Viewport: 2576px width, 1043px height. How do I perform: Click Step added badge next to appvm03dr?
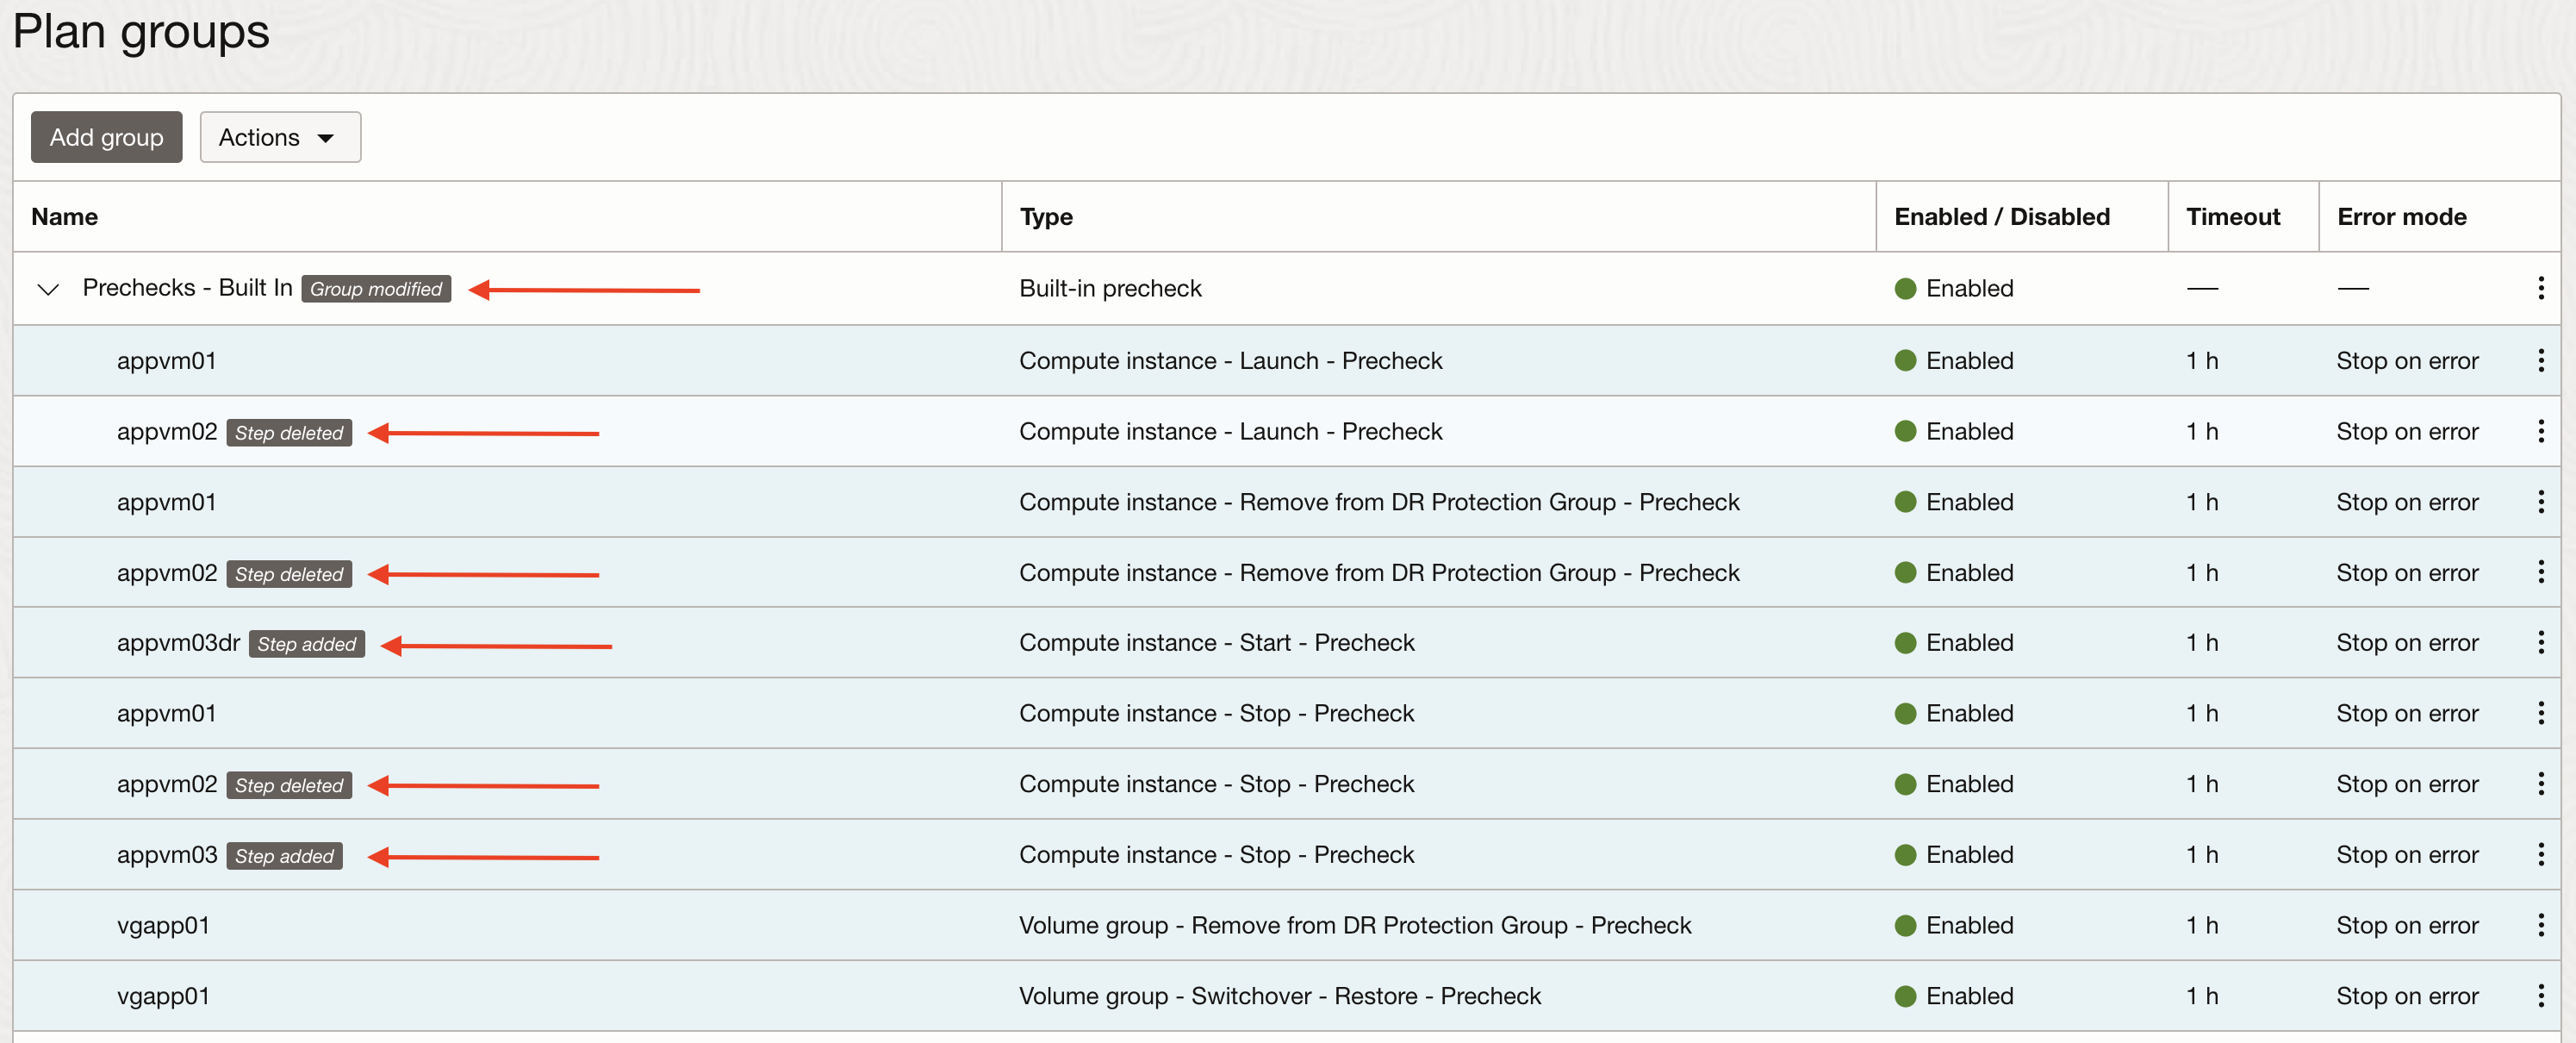click(307, 644)
